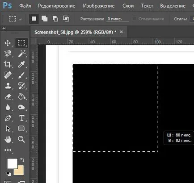194x183 pixels.
Task: Select the Brush tool
Action: [21, 75]
